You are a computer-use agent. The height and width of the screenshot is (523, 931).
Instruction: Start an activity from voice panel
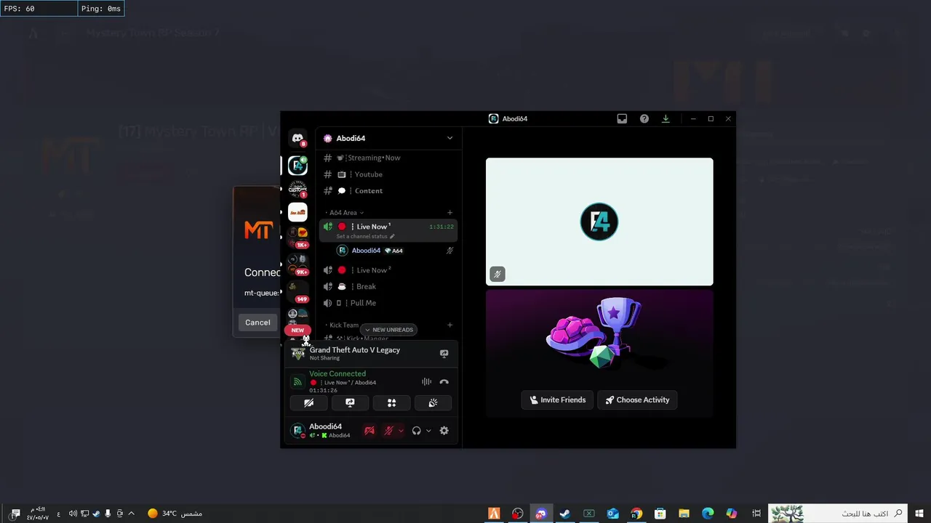click(x=391, y=402)
